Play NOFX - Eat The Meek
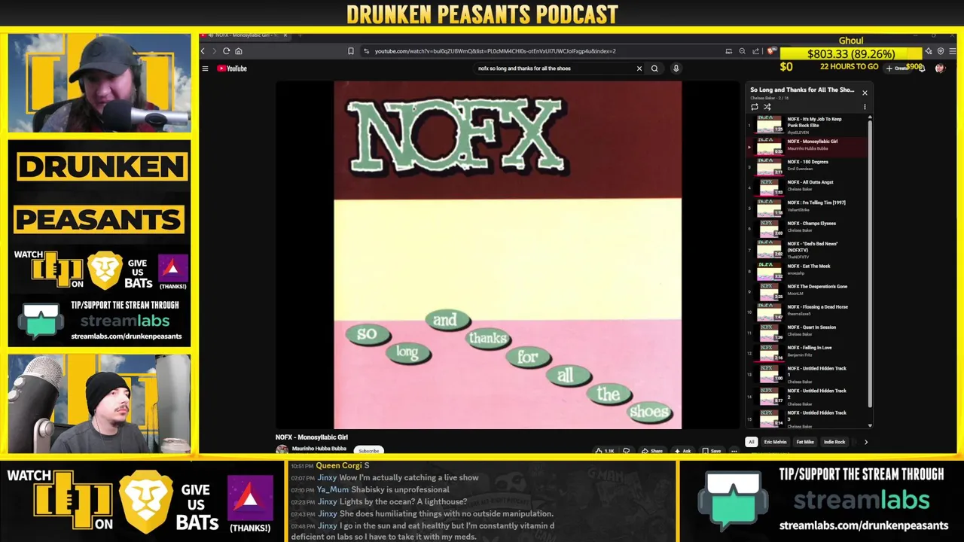Viewport: 964px width, 542px height. [x=807, y=269]
